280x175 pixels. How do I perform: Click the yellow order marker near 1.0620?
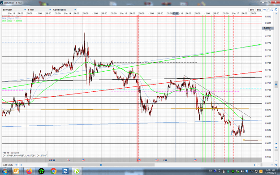[x=244, y=140]
